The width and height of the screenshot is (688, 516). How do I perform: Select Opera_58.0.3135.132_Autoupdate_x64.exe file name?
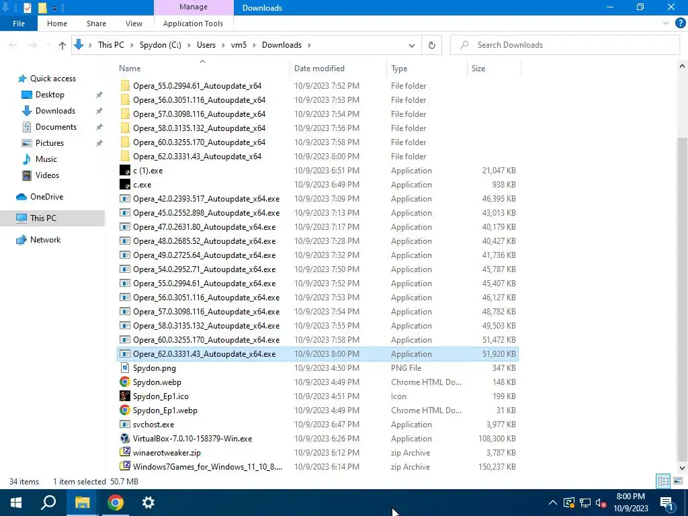point(206,326)
